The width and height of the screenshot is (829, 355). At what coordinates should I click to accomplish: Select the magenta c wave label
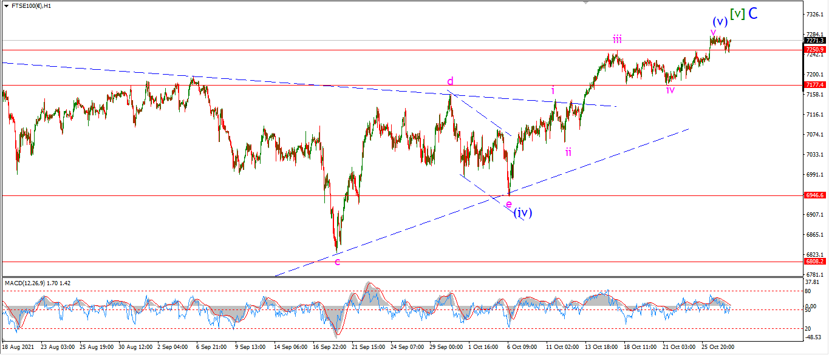(x=337, y=262)
